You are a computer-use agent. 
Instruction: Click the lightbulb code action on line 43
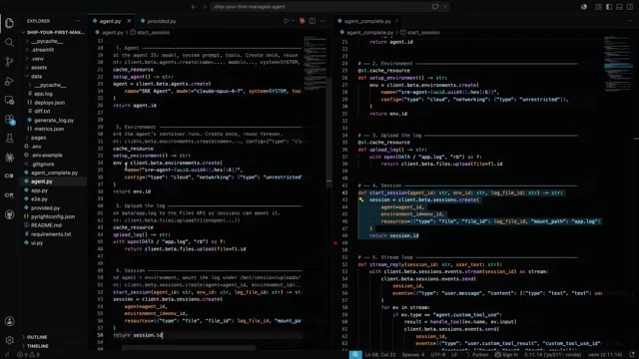pos(361,199)
